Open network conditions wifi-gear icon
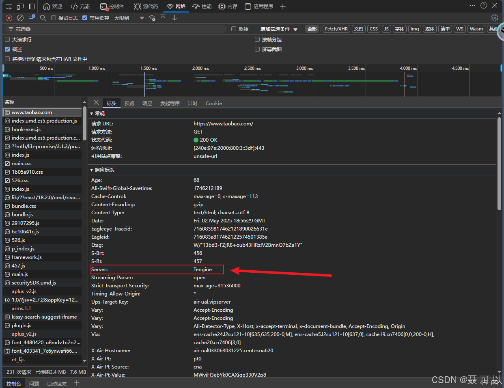This screenshot has width=504, height=388. tap(152, 18)
